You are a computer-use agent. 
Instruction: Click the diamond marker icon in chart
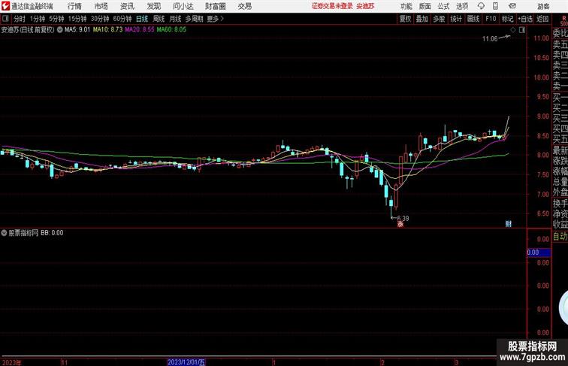[513, 30]
